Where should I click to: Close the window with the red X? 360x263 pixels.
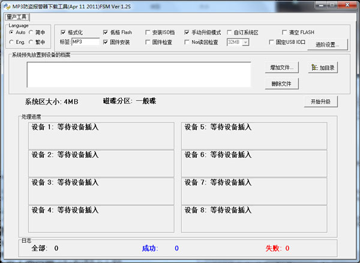(x=347, y=5)
